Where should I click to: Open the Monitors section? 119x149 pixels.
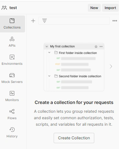click(x=12, y=97)
